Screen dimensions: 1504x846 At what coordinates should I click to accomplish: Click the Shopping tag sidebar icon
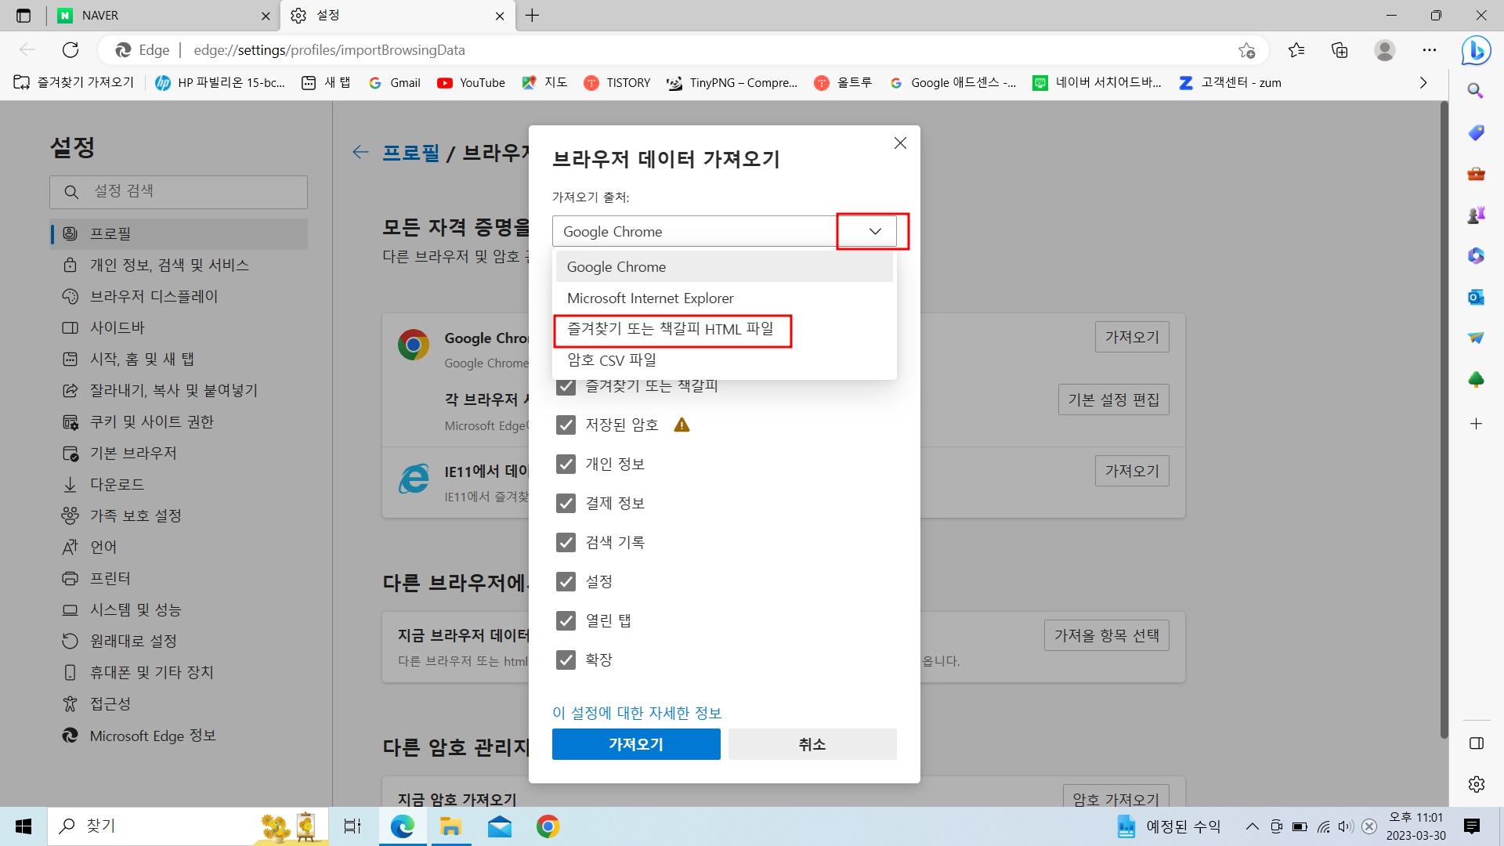(x=1476, y=132)
